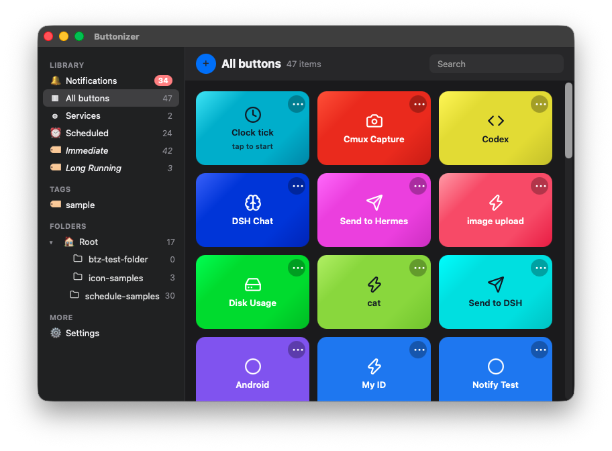The width and height of the screenshot is (612, 451).
Task: Open the Android card's more options
Action: click(x=297, y=350)
